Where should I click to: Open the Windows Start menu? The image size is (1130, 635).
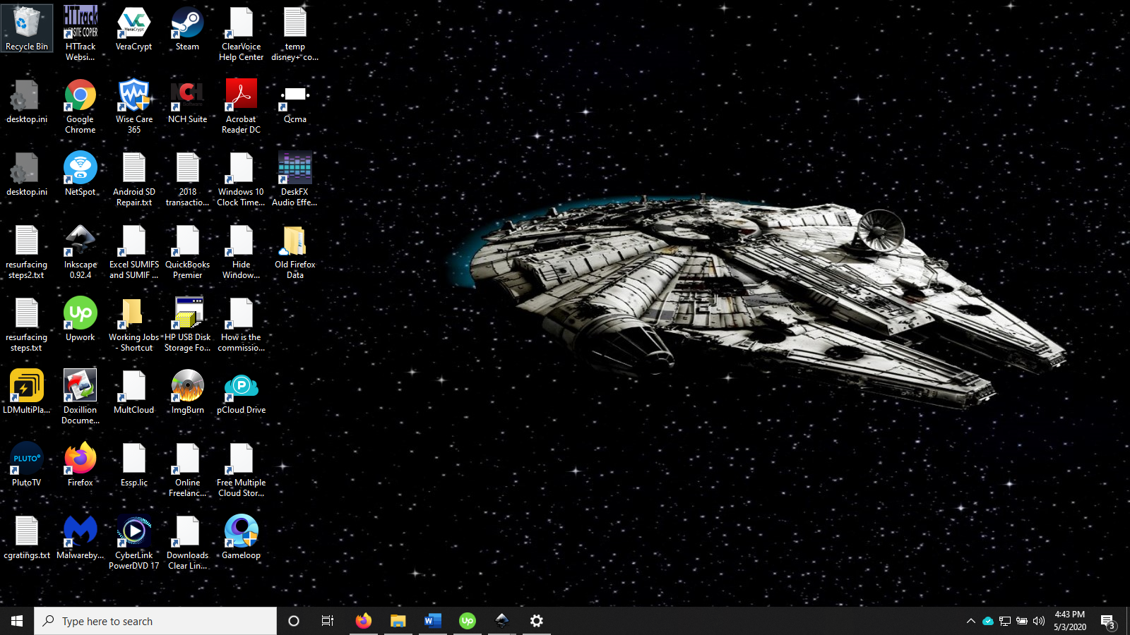click(17, 621)
